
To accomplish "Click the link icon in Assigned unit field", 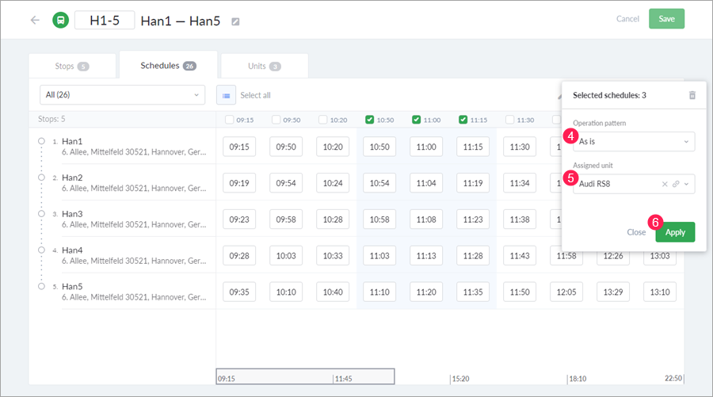I will tap(676, 184).
